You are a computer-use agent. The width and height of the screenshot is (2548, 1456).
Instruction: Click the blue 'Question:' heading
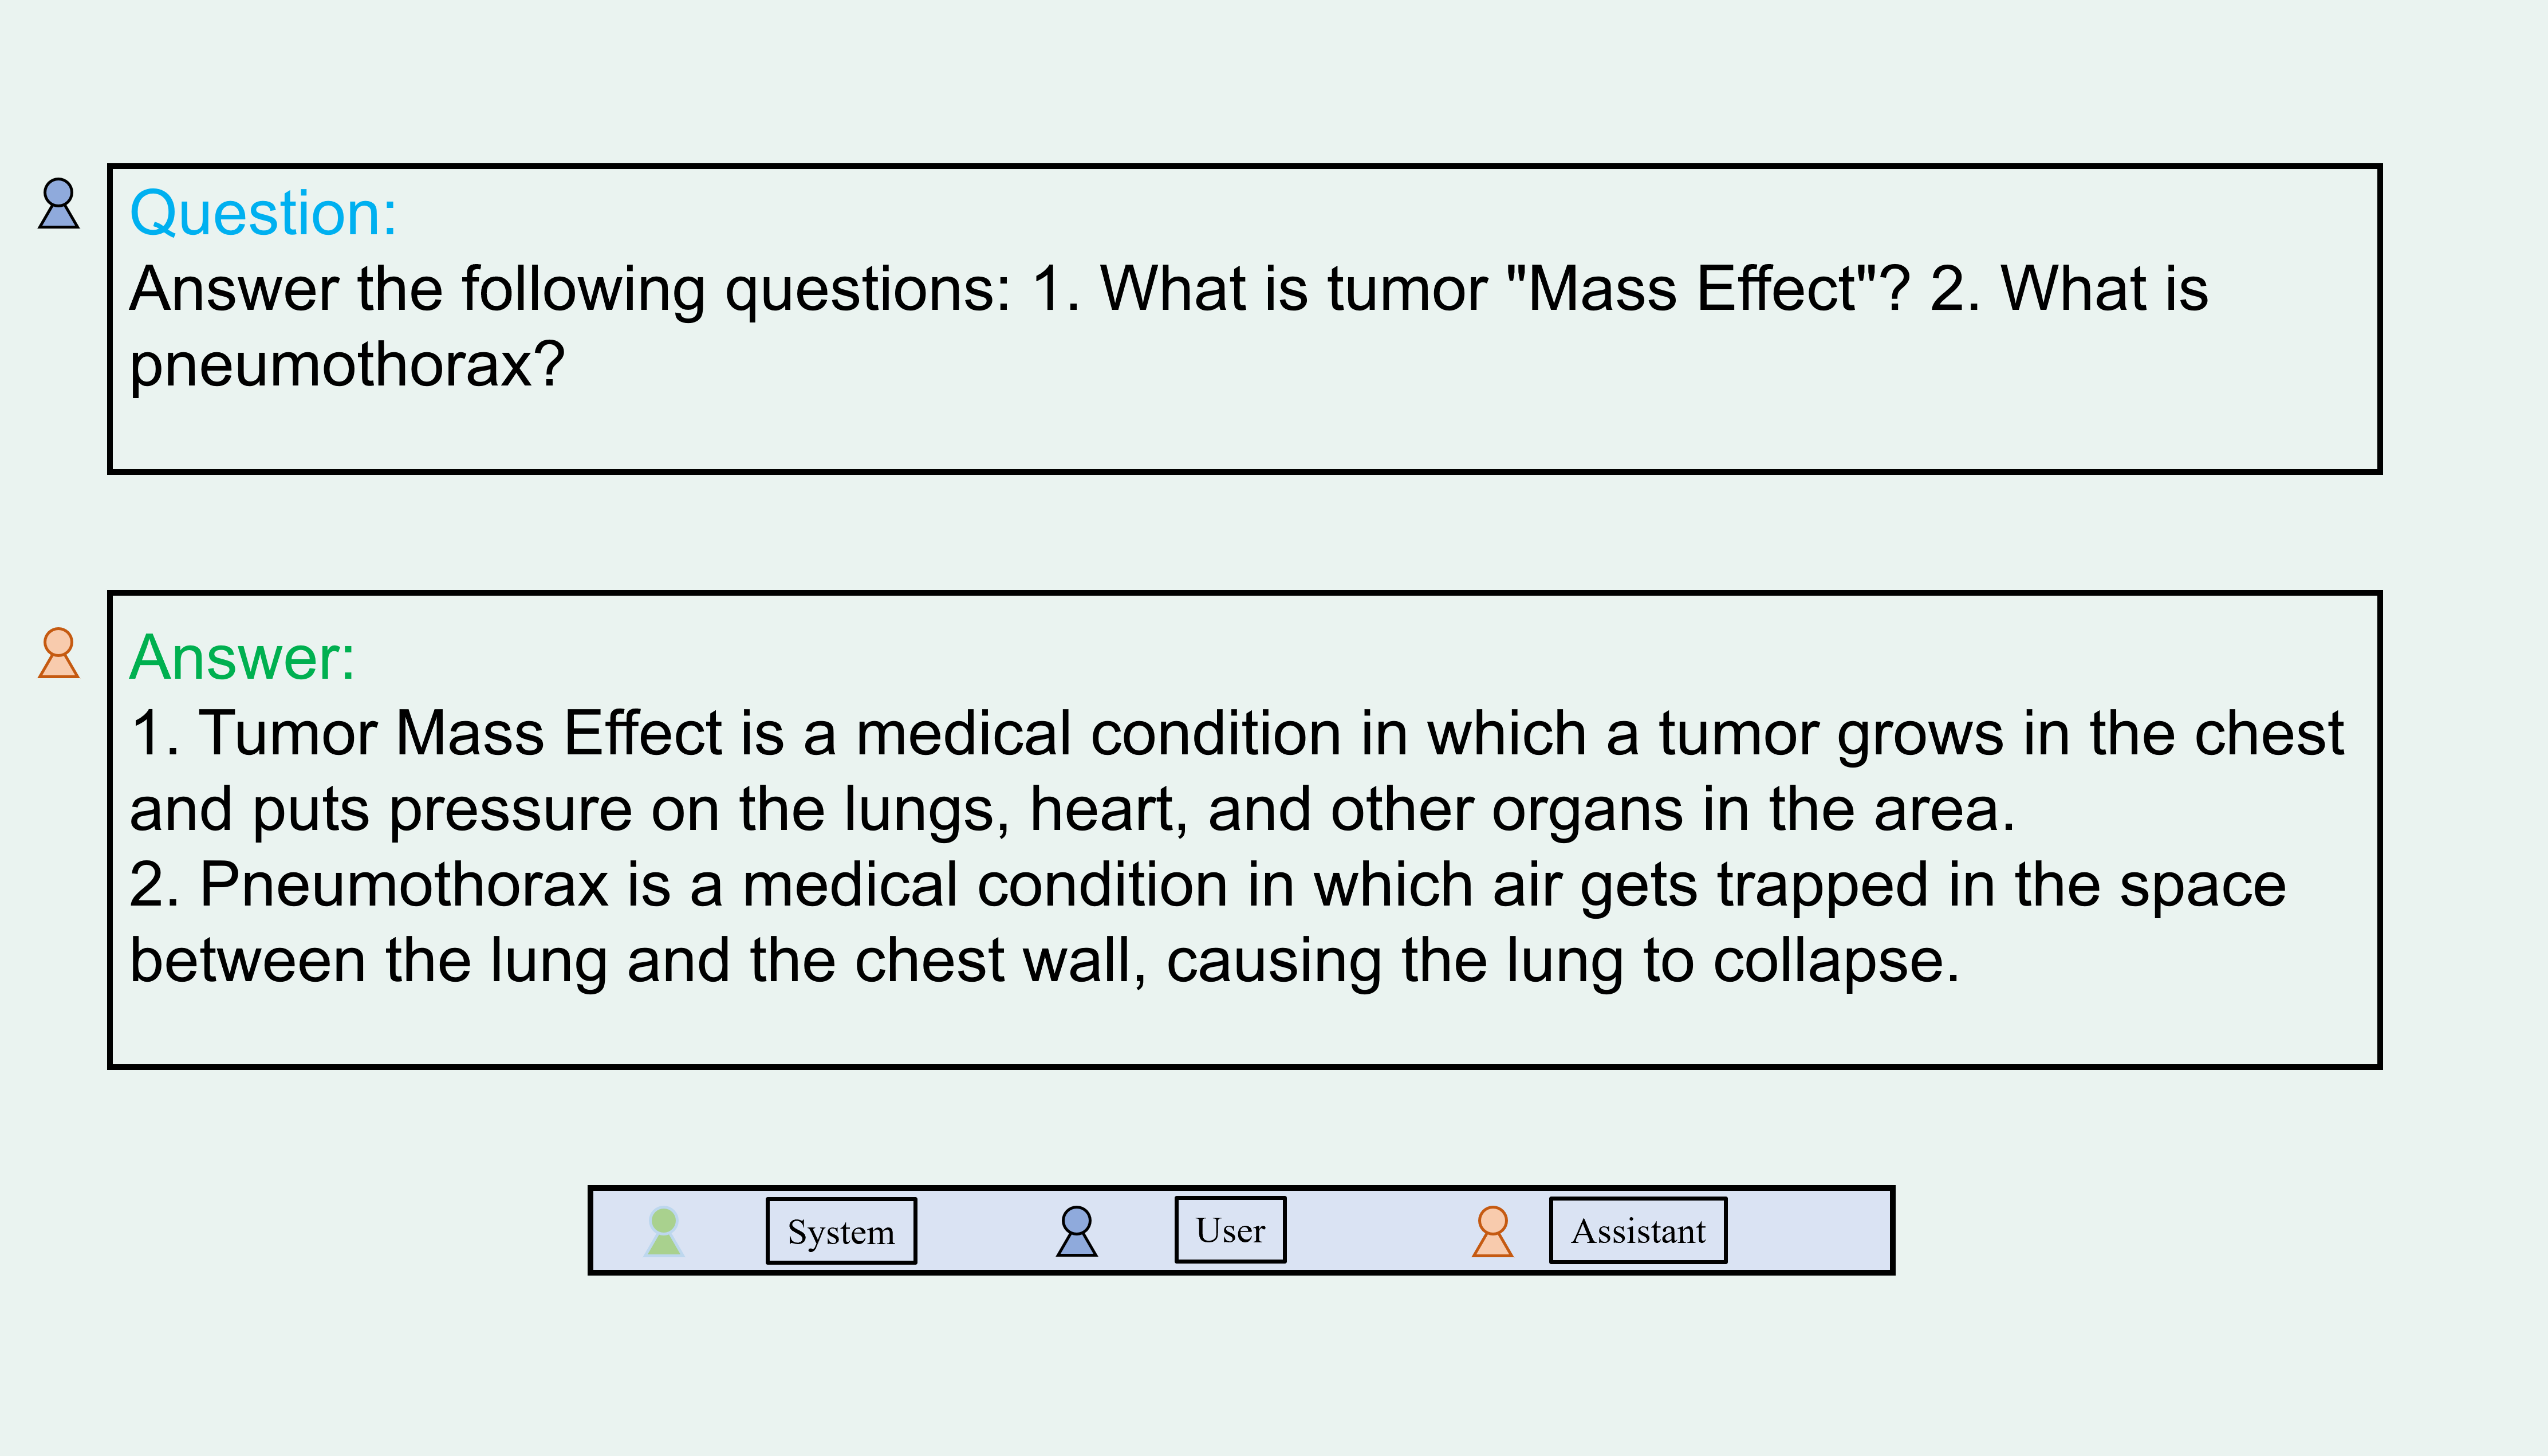pos(263,213)
